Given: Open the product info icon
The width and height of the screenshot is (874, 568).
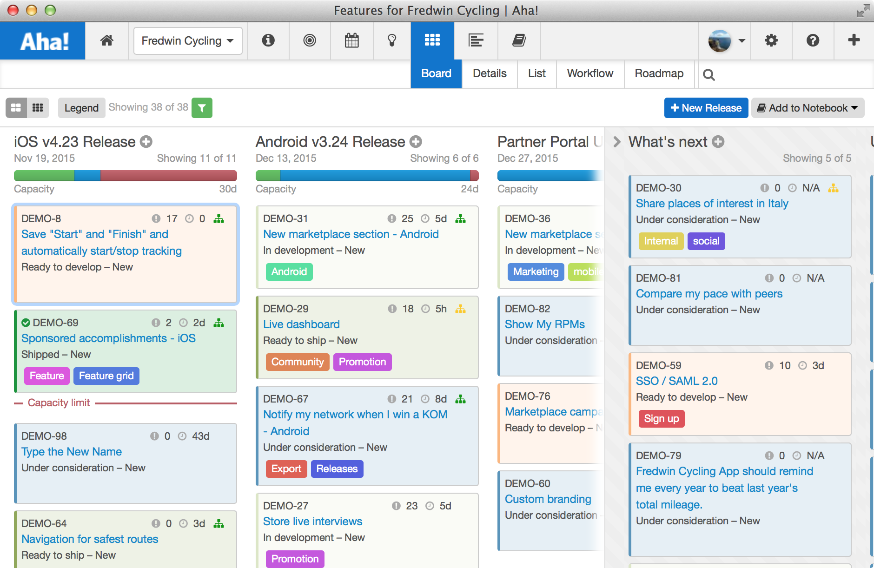Looking at the screenshot, I should click(268, 40).
